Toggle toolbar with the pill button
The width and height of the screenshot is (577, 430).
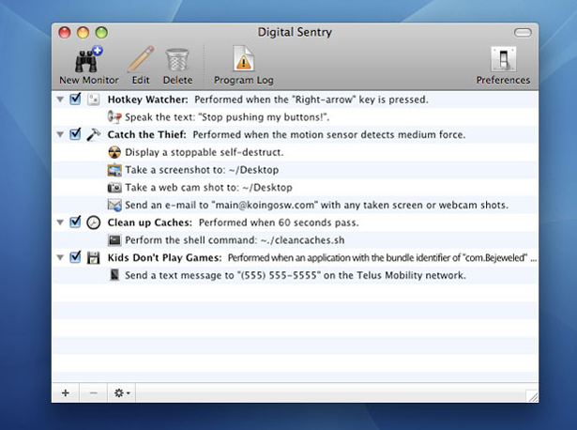[523, 33]
